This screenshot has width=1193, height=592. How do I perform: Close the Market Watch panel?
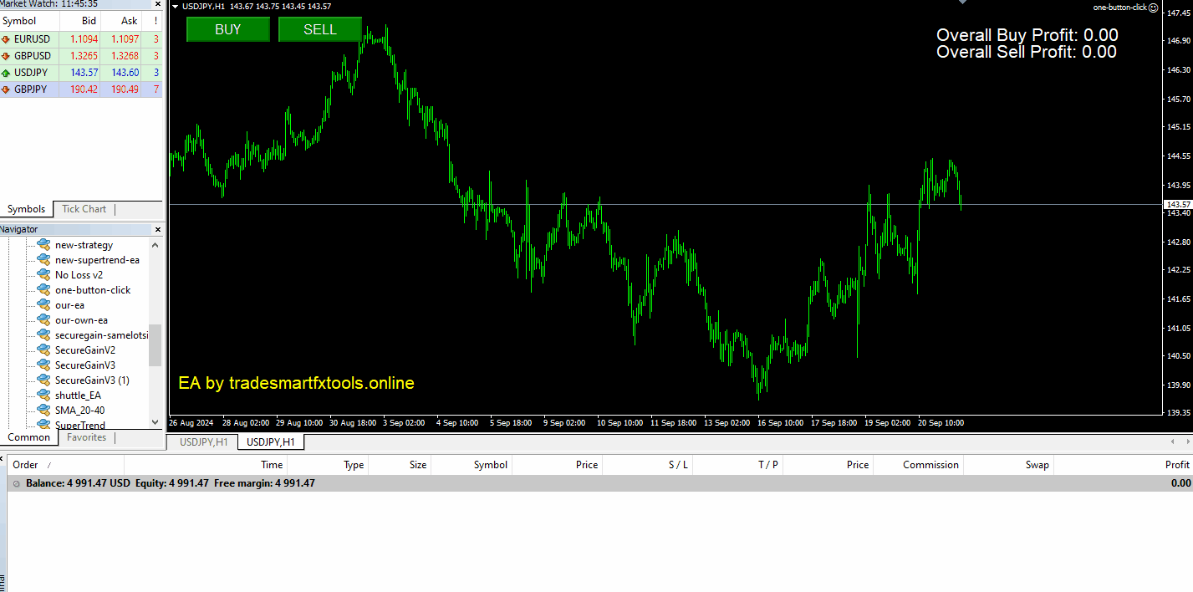(157, 4)
